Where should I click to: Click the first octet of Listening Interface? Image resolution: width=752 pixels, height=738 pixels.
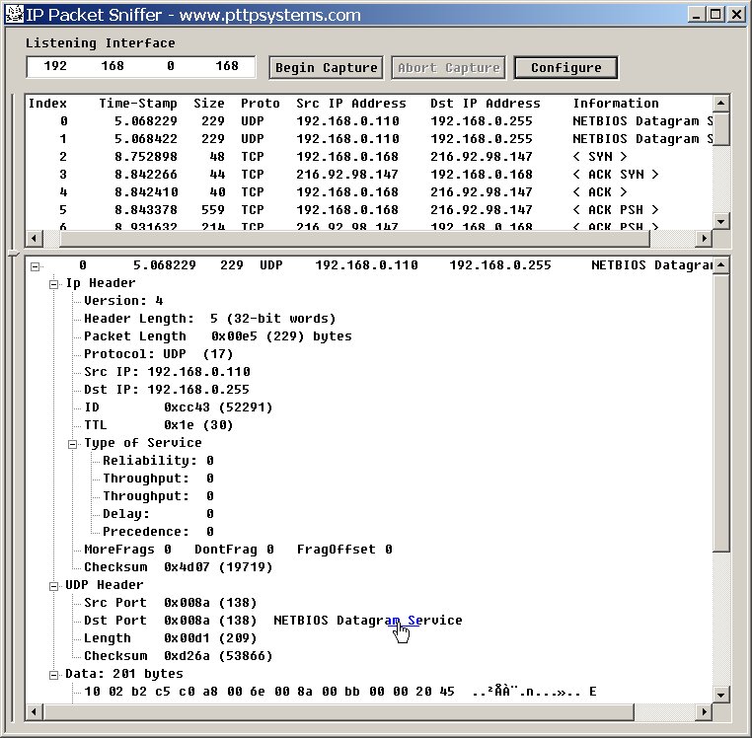click(x=55, y=67)
